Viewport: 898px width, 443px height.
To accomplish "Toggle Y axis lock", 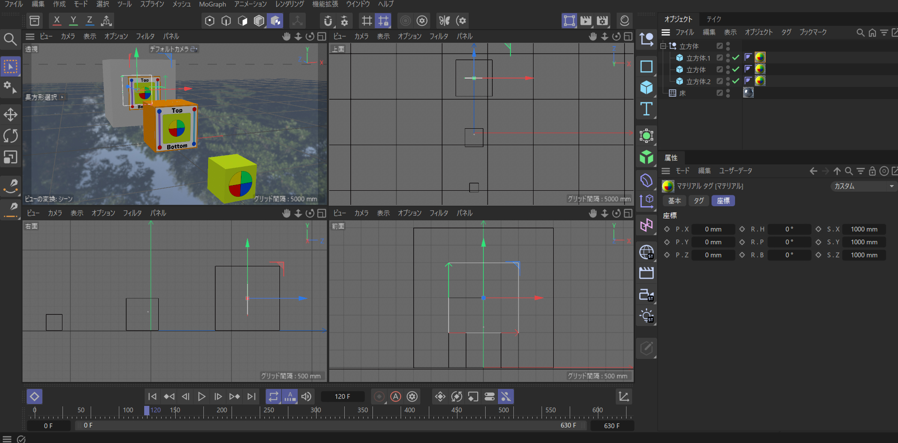I will tap(73, 21).
